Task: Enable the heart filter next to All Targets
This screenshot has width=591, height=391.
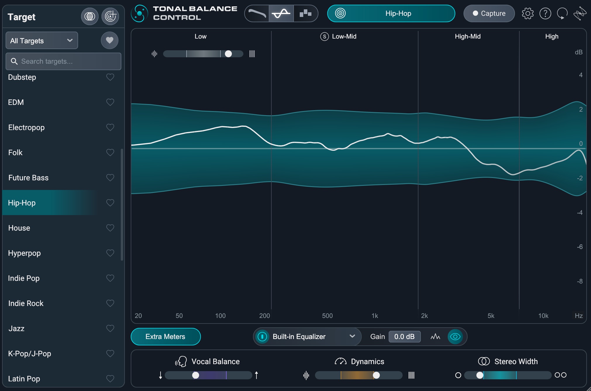Action: tap(110, 40)
